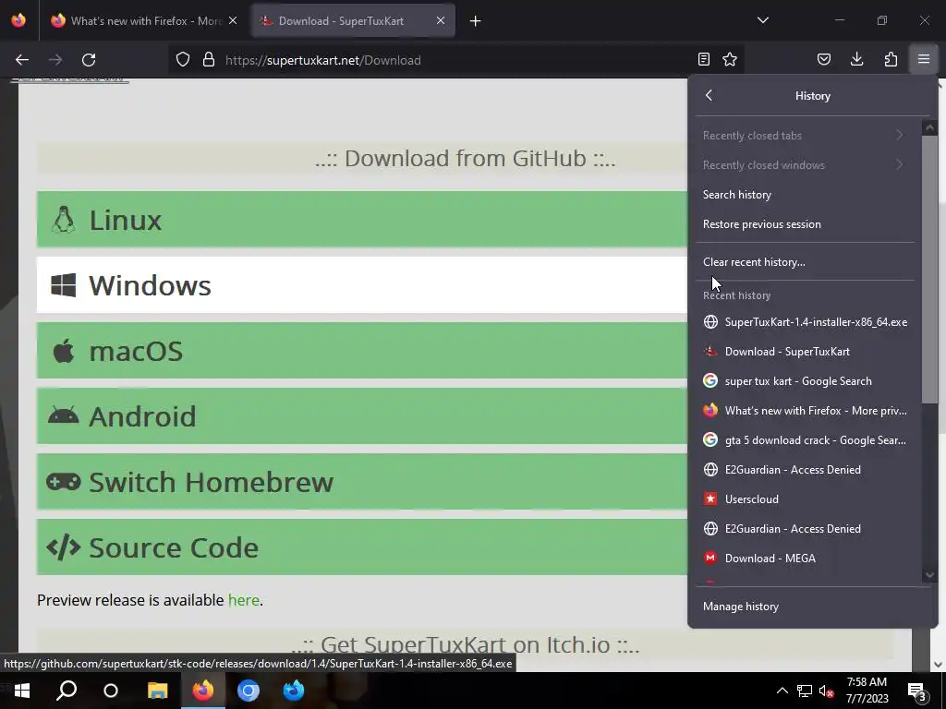This screenshot has width=946, height=709.
Task: Expand the Source Code download section
Action: click(x=362, y=547)
